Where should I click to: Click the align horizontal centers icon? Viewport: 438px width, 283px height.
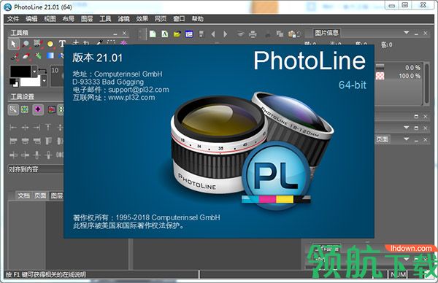[x=25, y=128]
